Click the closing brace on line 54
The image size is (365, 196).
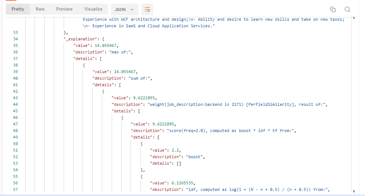(x=142, y=170)
